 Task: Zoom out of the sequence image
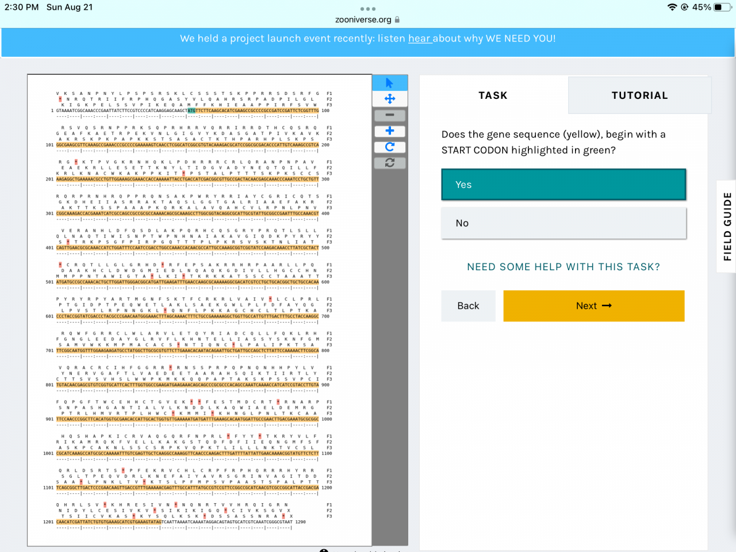390,115
